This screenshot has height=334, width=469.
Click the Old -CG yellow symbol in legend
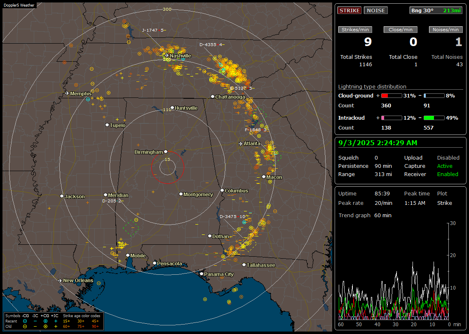pos(25,327)
